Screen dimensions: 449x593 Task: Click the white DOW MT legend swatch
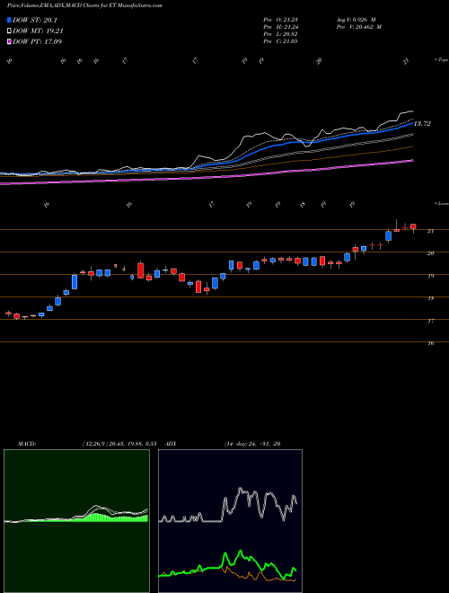coord(9,31)
